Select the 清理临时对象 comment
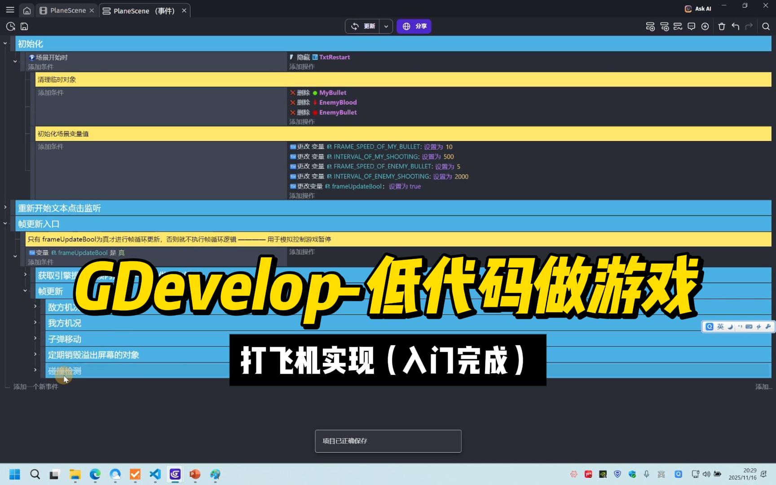This screenshot has height=485, width=776. click(x=403, y=79)
